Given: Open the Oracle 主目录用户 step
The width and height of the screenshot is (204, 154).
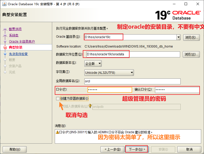Looking at the screenshot, I should click(22, 42).
